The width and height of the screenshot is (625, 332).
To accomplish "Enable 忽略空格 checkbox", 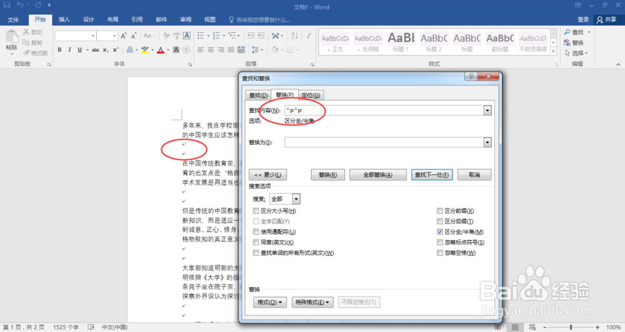I will point(440,253).
